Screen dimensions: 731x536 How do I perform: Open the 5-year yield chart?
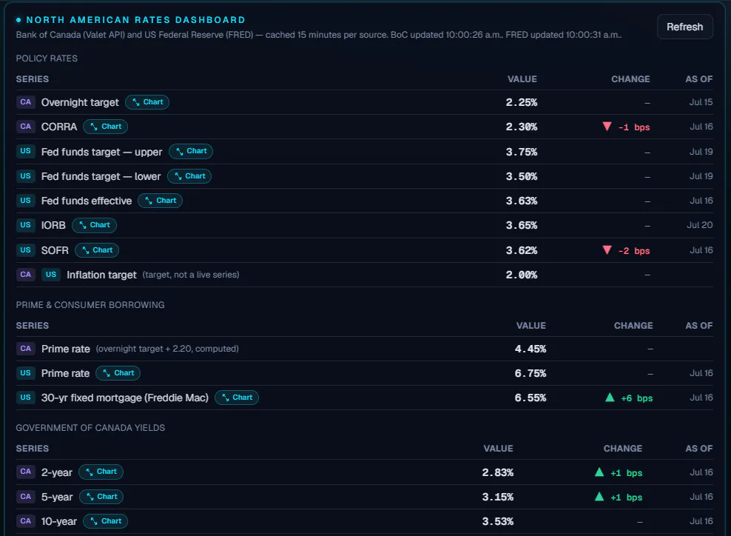pyautogui.click(x=101, y=497)
